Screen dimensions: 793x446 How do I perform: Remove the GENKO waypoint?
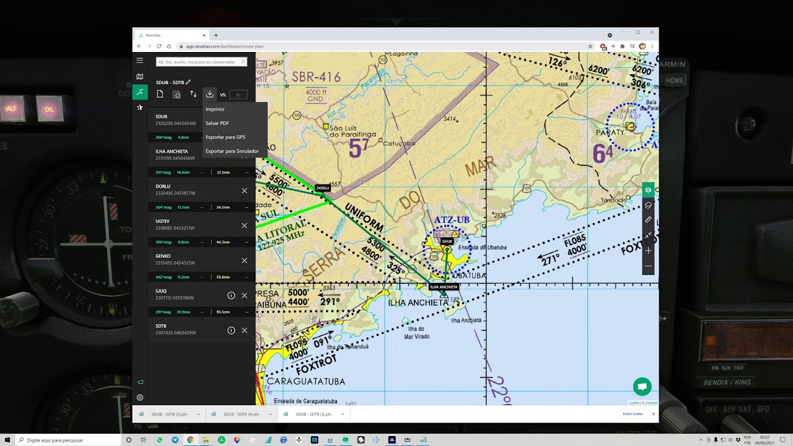coord(244,261)
